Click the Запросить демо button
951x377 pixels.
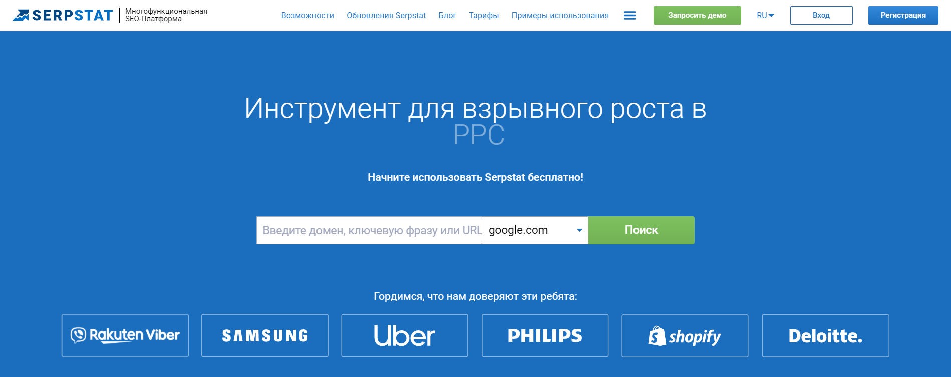coord(697,15)
